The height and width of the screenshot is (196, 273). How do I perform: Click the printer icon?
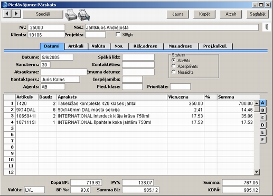(71, 15)
